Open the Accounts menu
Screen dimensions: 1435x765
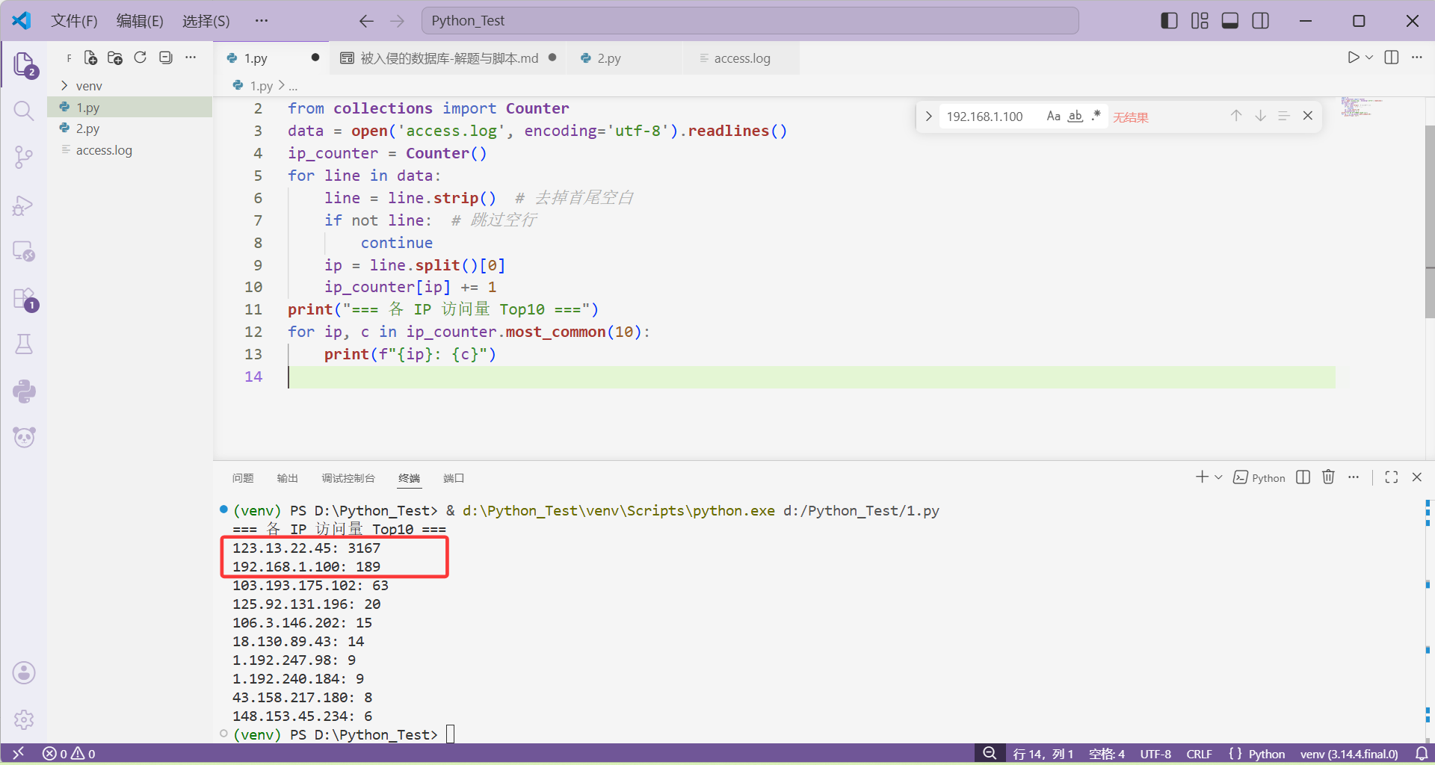[x=24, y=673]
